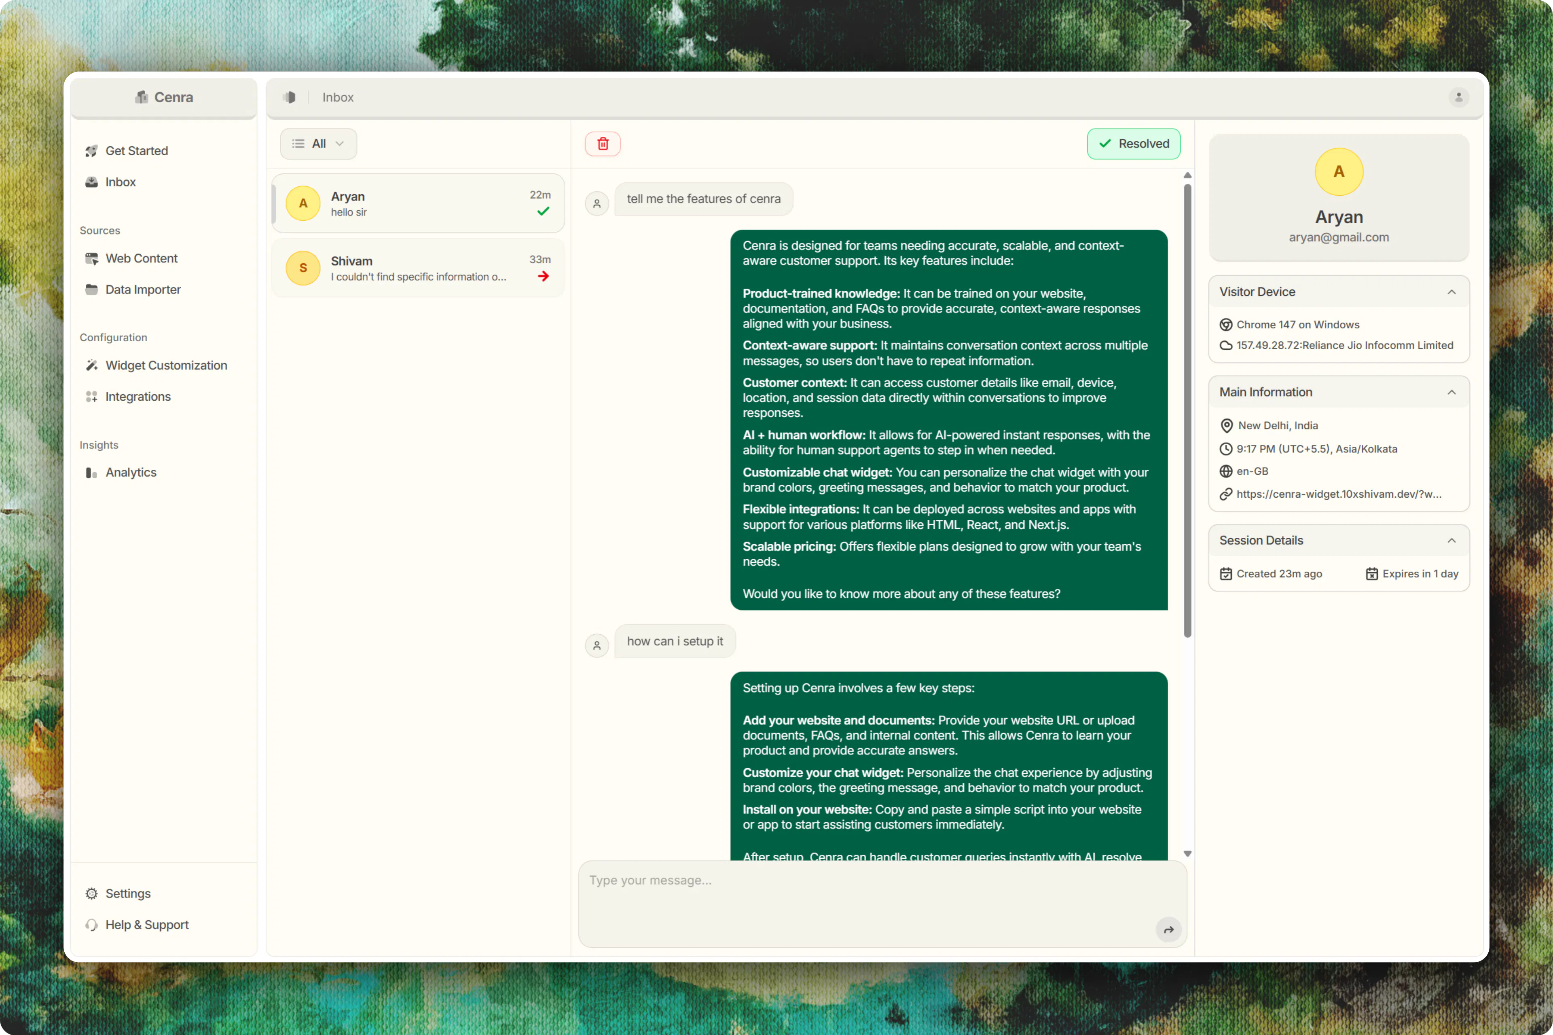Click the Data Importer folder icon

point(92,290)
